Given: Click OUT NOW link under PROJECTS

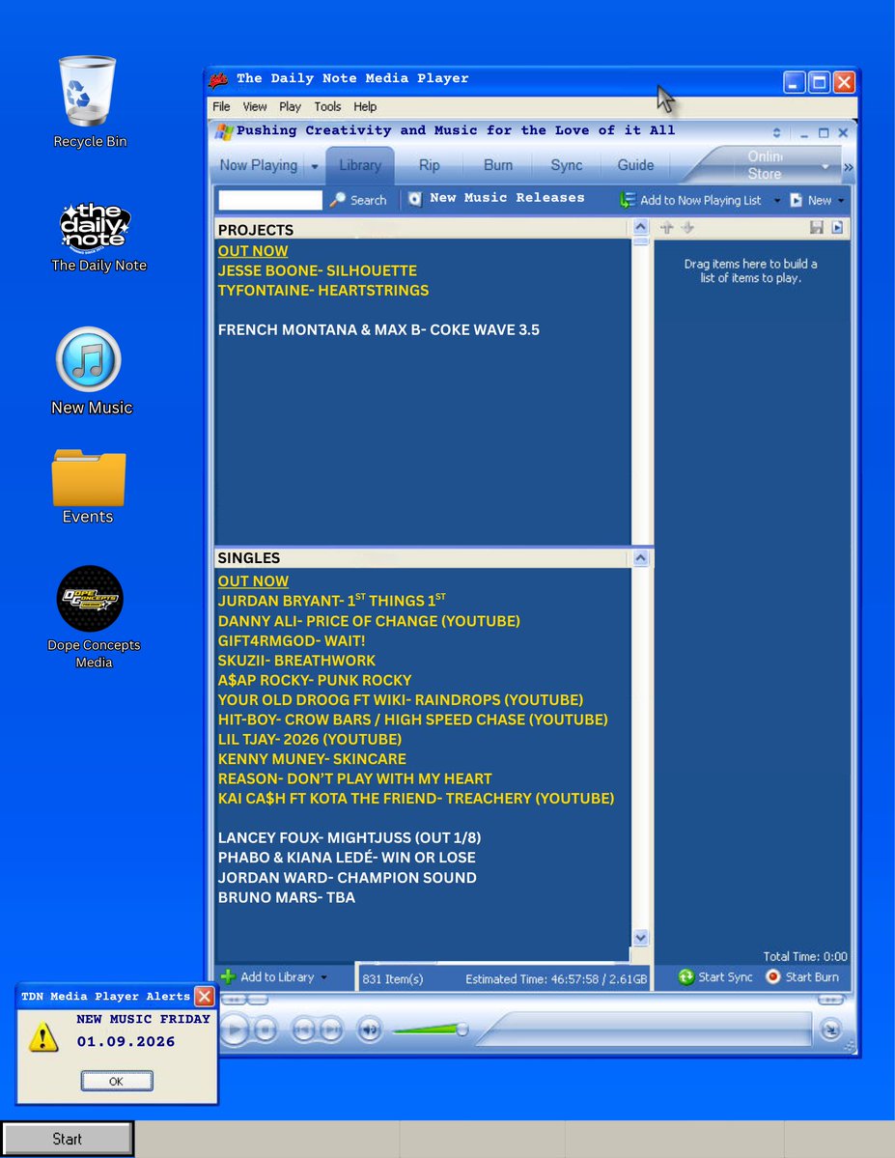Looking at the screenshot, I should pos(253,251).
